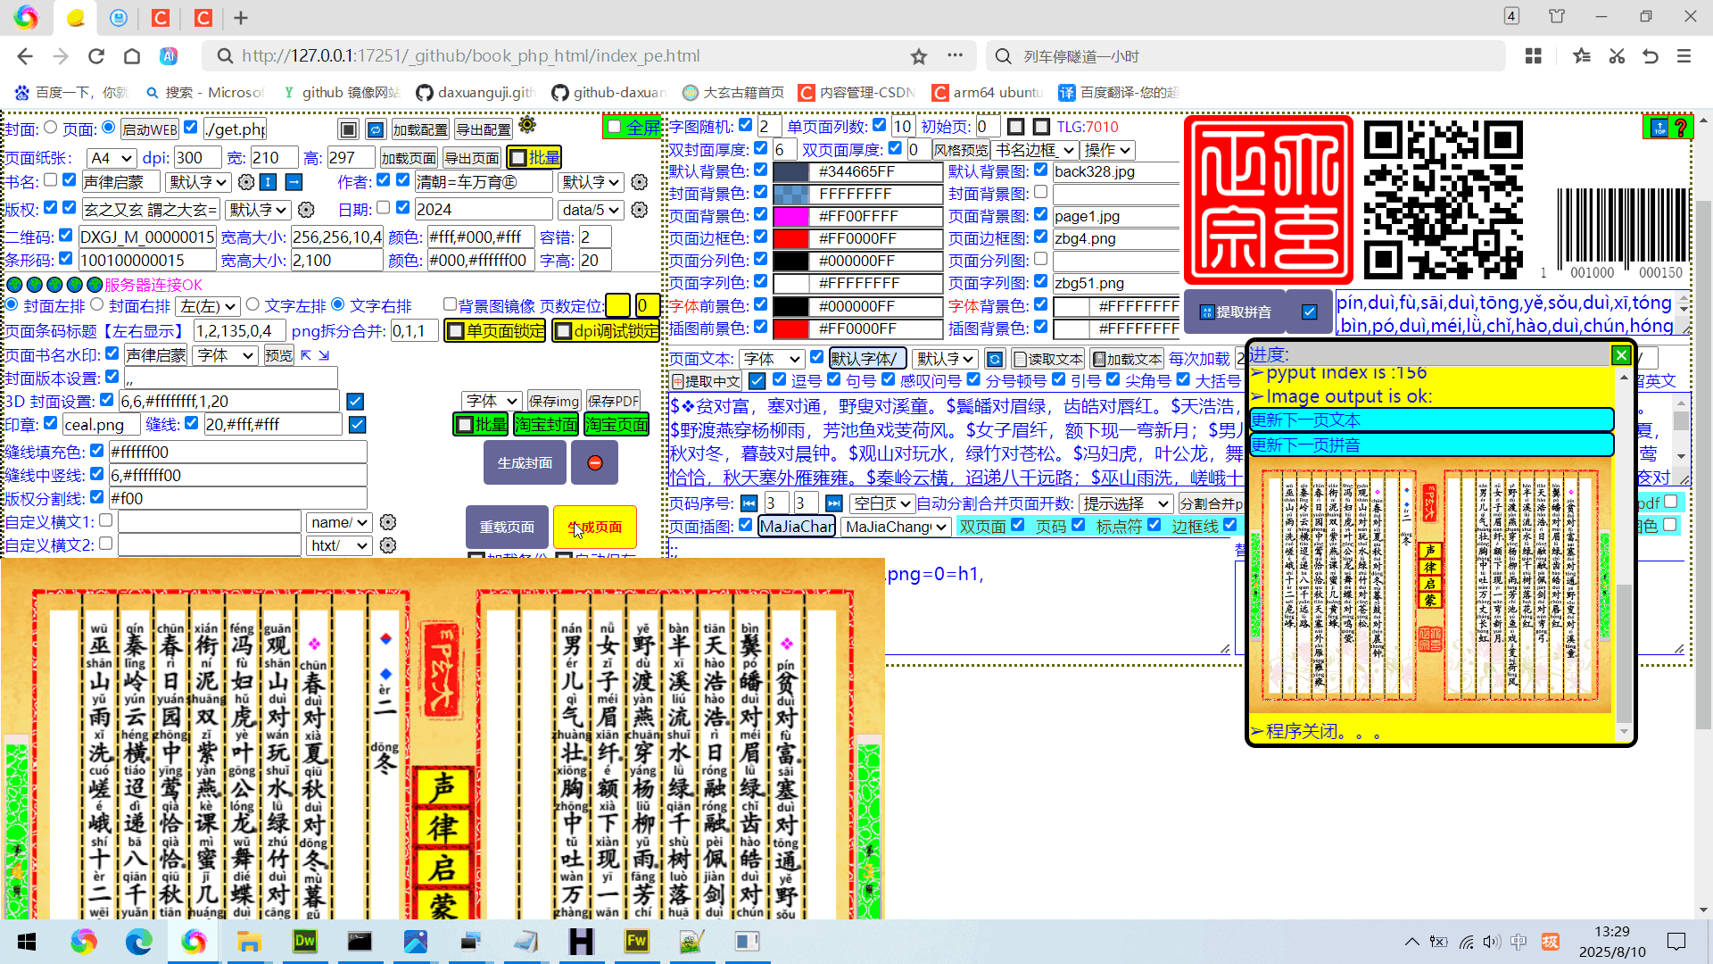Click the magenta 页面背景色 swatch
This screenshot has width=1713, height=964.
[x=790, y=216]
